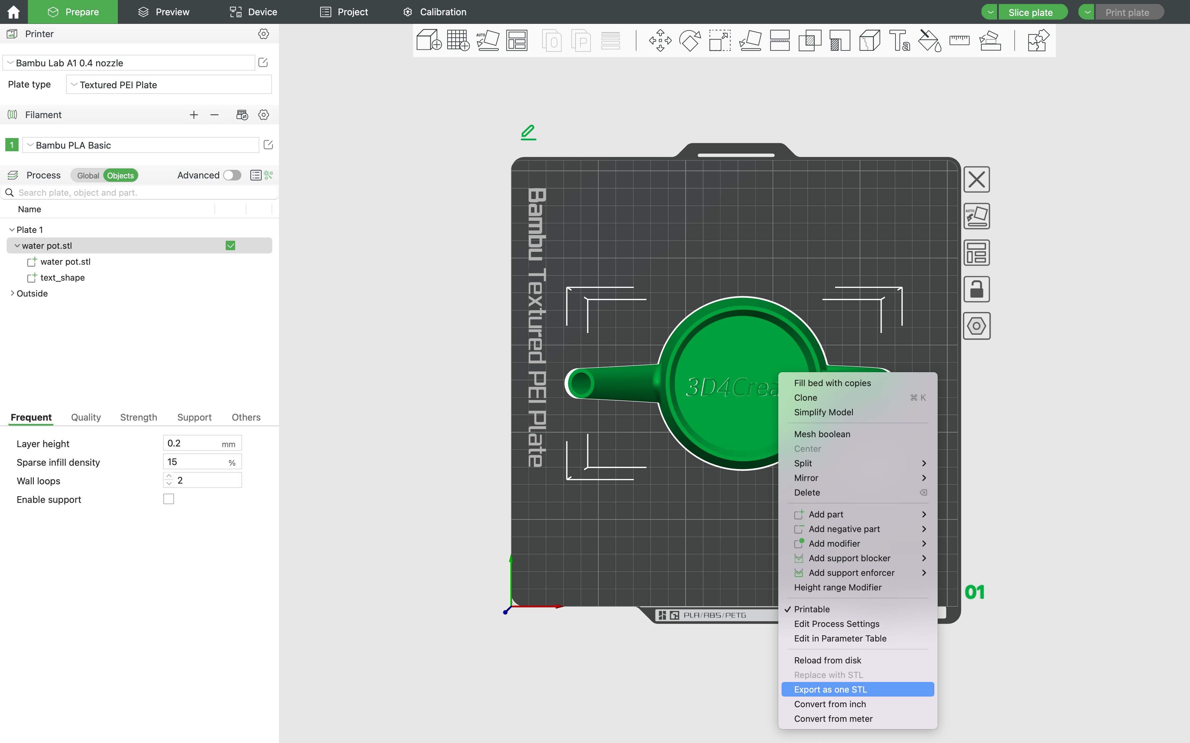Viewport: 1190px width, 743px height.
Task: Open the Bambu PLA Basic filament dropdown
Action: [x=141, y=145]
